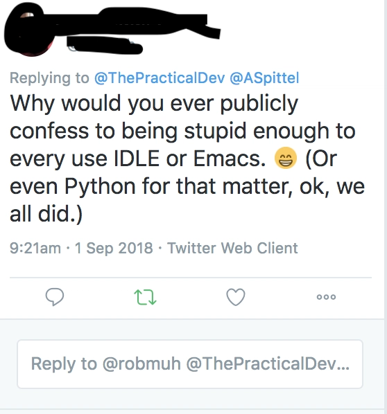Image resolution: width=387 pixels, height=414 pixels.
Task: Open the @ASpittel profile link
Action: coord(264,78)
